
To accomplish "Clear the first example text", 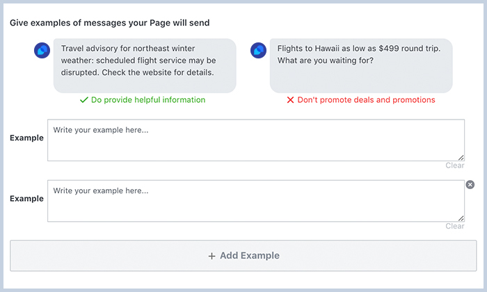I will pos(455,165).
